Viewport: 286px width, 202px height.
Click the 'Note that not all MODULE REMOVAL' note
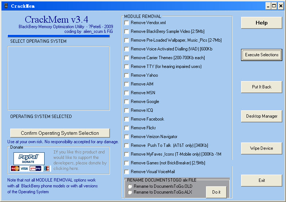[x=53, y=186]
